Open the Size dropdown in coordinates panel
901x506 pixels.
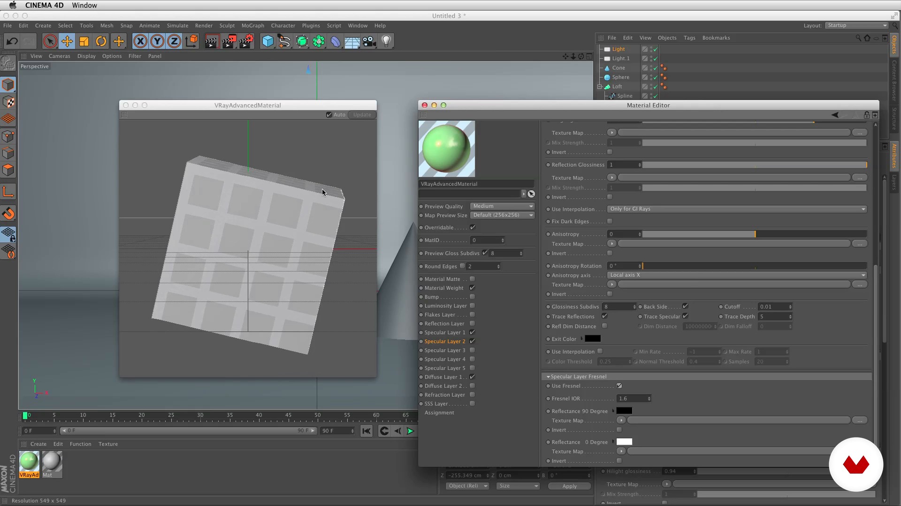(x=518, y=486)
